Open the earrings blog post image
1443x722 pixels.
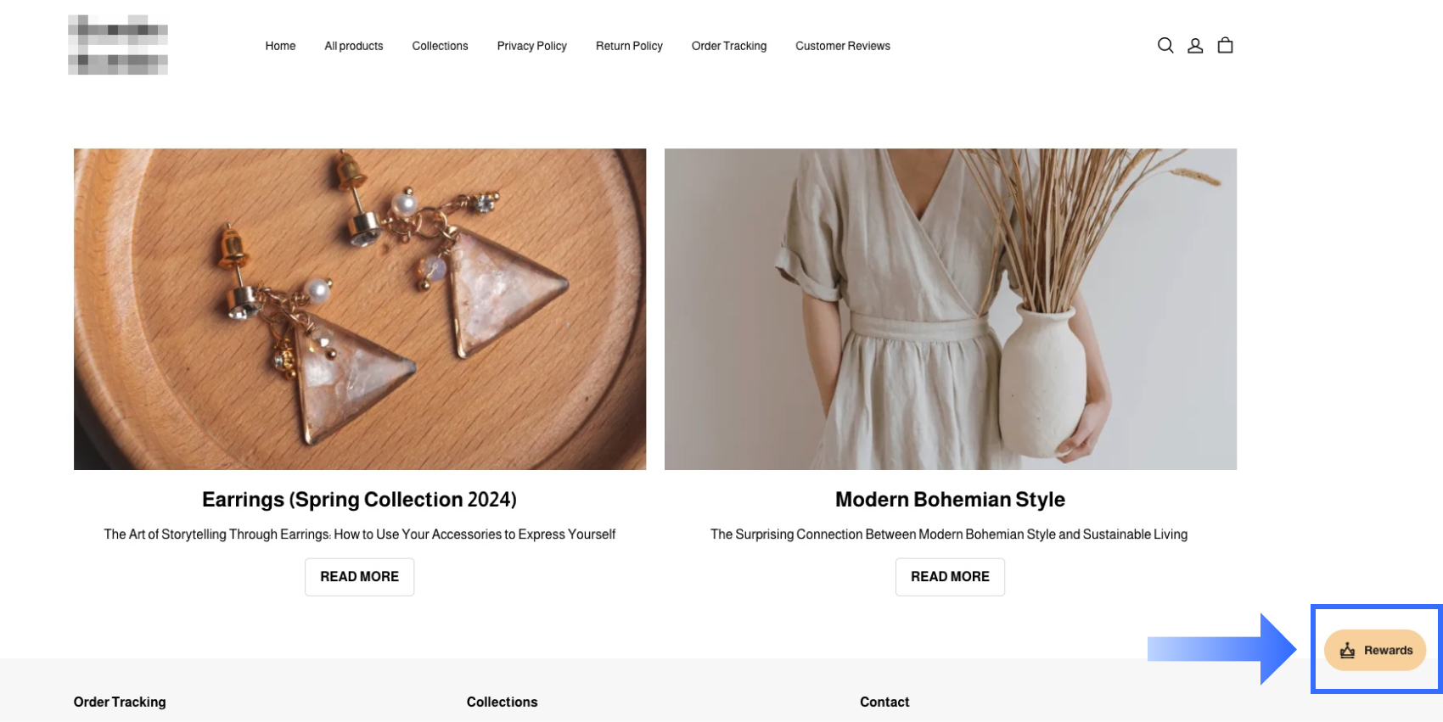tap(360, 309)
